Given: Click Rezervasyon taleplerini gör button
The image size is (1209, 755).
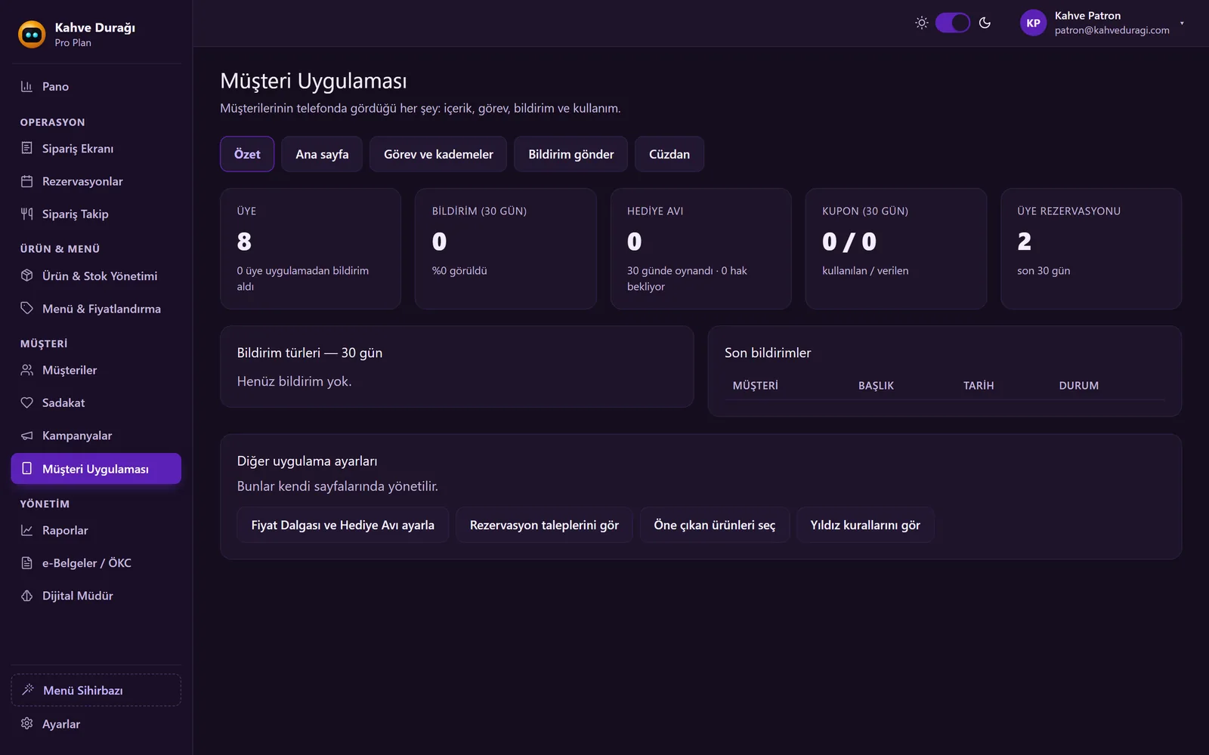Looking at the screenshot, I should [544, 525].
